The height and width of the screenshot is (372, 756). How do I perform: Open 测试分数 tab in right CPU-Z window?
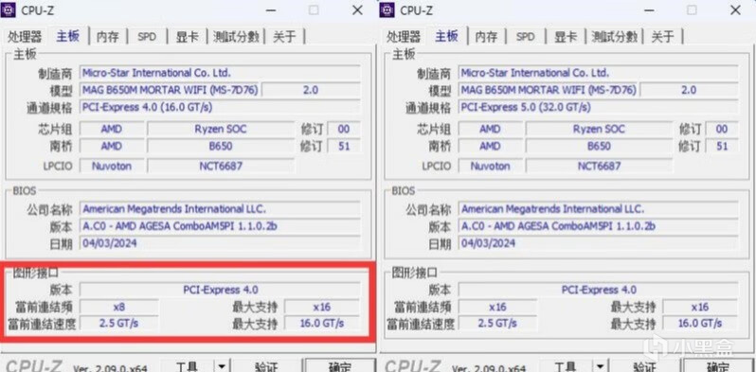click(615, 36)
